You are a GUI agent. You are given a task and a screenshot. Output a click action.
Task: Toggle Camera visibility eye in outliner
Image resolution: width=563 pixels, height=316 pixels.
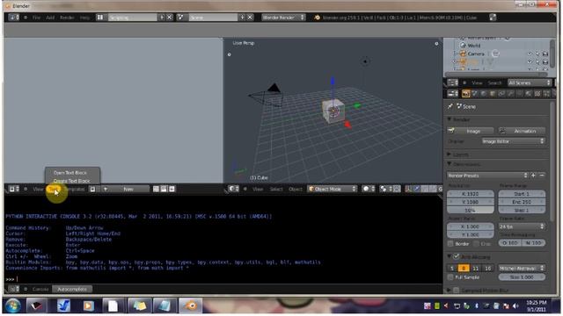(x=530, y=54)
